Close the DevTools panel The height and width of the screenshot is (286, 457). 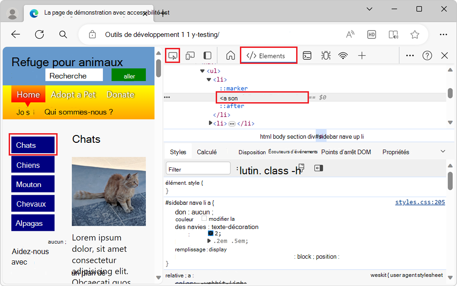coord(445,55)
